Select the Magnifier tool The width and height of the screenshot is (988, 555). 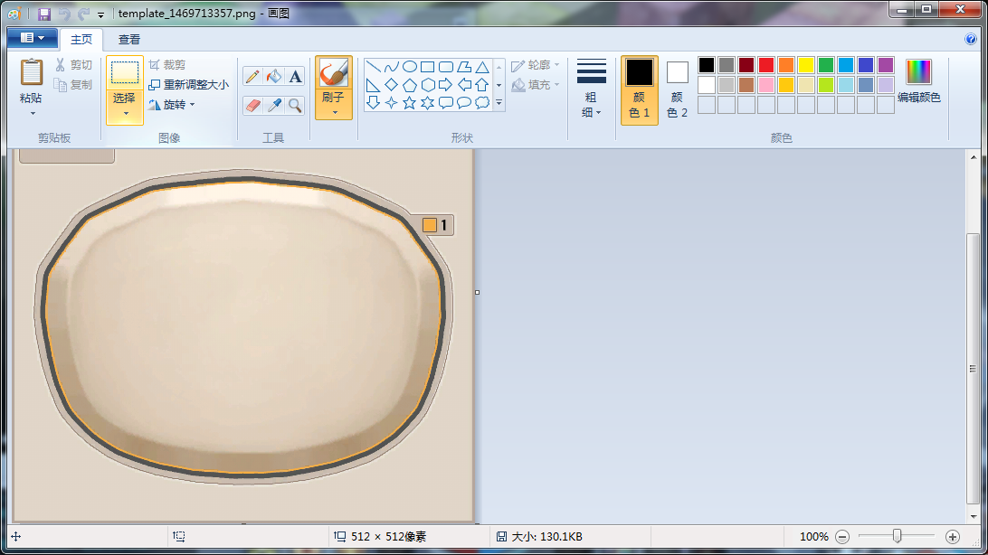pos(295,105)
